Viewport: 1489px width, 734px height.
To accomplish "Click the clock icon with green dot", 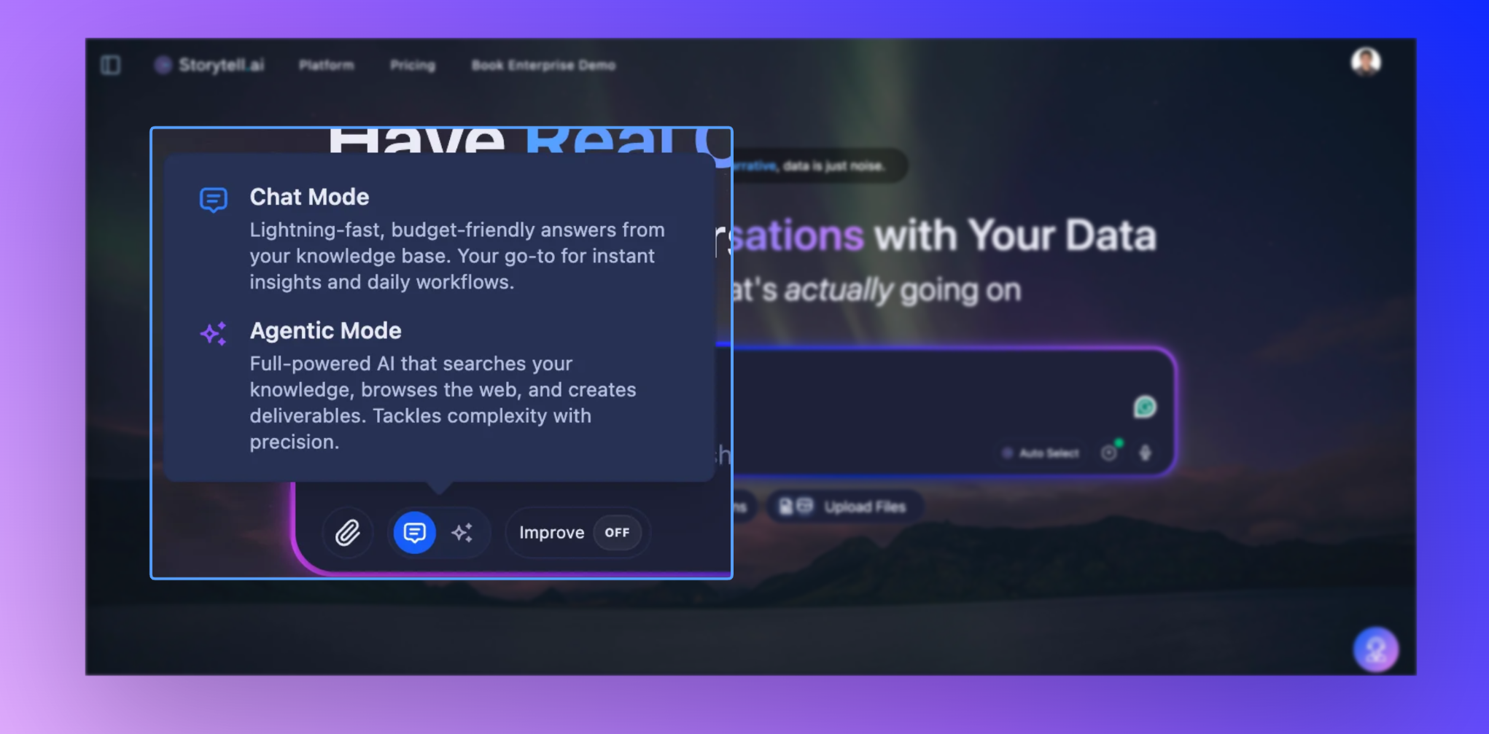I will 1109,453.
